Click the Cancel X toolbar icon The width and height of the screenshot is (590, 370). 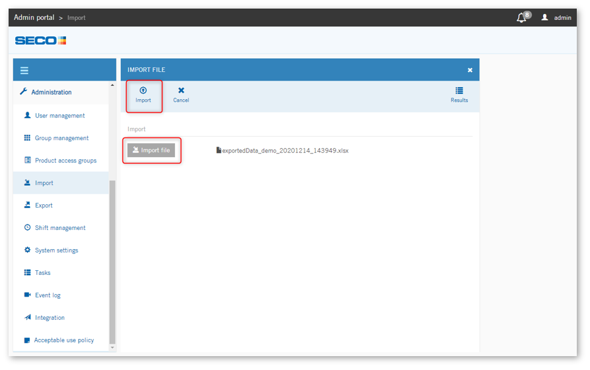181,91
